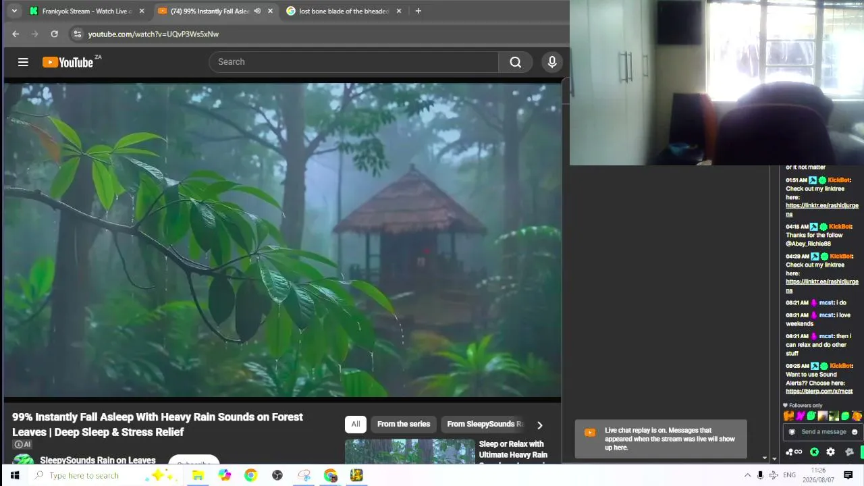This screenshot has width=864, height=486.
Task: Start voice search with the microphone icon
Action: [x=552, y=62]
